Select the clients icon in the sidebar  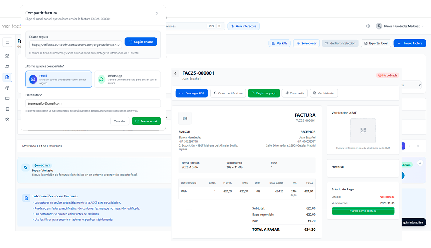pyautogui.click(x=7, y=66)
